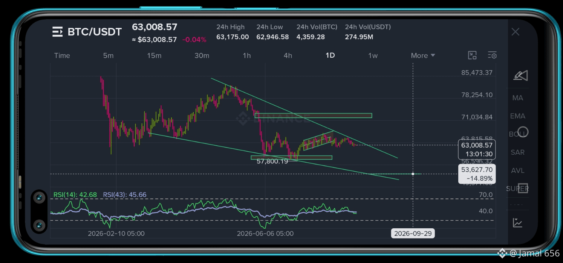The height and width of the screenshot is (263, 563).
Task: Click the 24h Vol(BTC) value 4,359.28
Action: (311, 37)
